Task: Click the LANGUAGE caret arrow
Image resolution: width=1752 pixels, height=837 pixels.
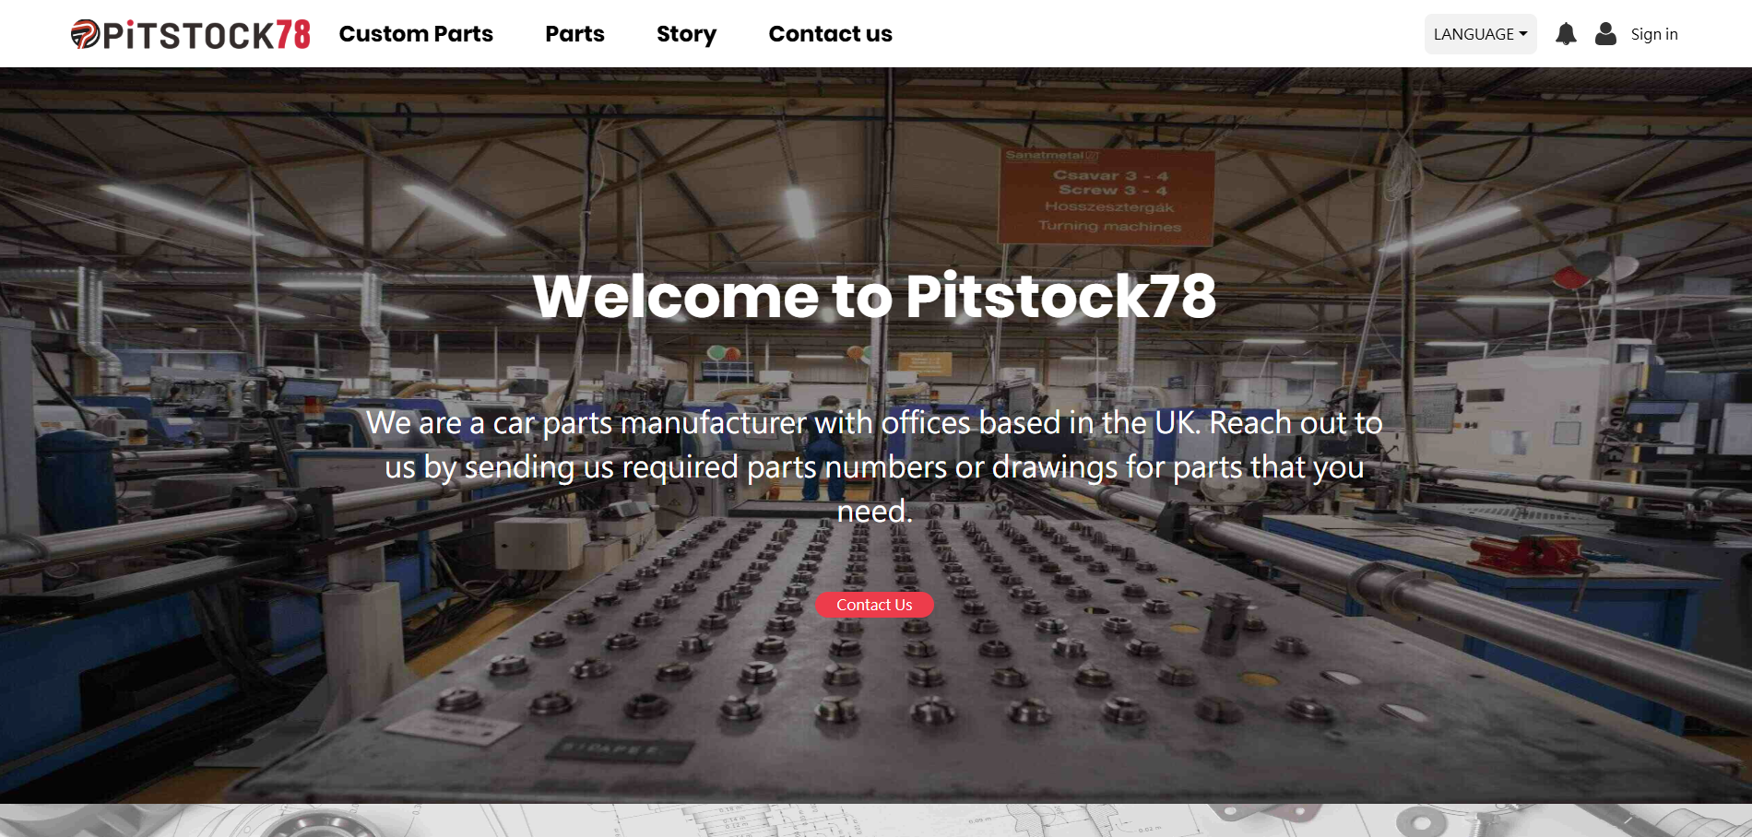Action: pyautogui.click(x=1523, y=34)
